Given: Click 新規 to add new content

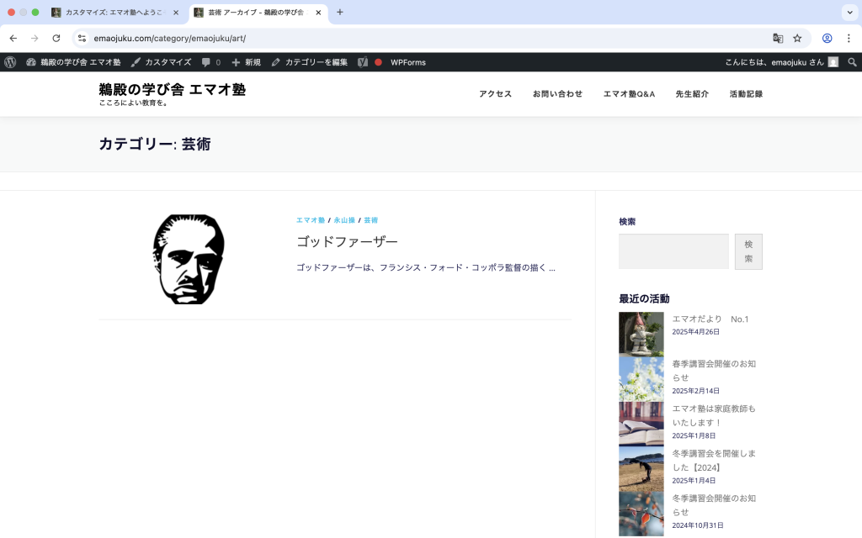Looking at the screenshot, I should pyautogui.click(x=246, y=62).
